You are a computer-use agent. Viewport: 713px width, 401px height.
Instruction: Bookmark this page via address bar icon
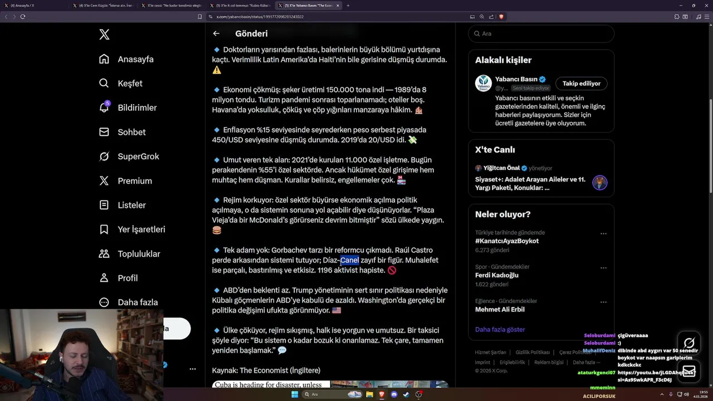click(200, 17)
